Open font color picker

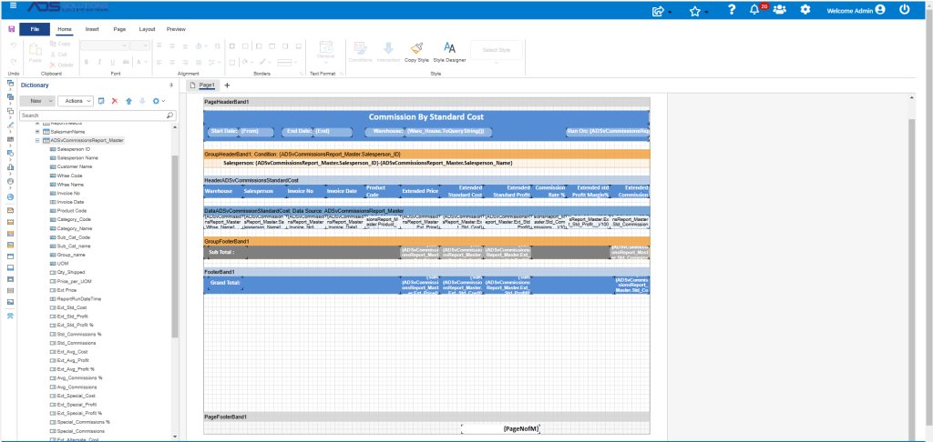pos(142,62)
